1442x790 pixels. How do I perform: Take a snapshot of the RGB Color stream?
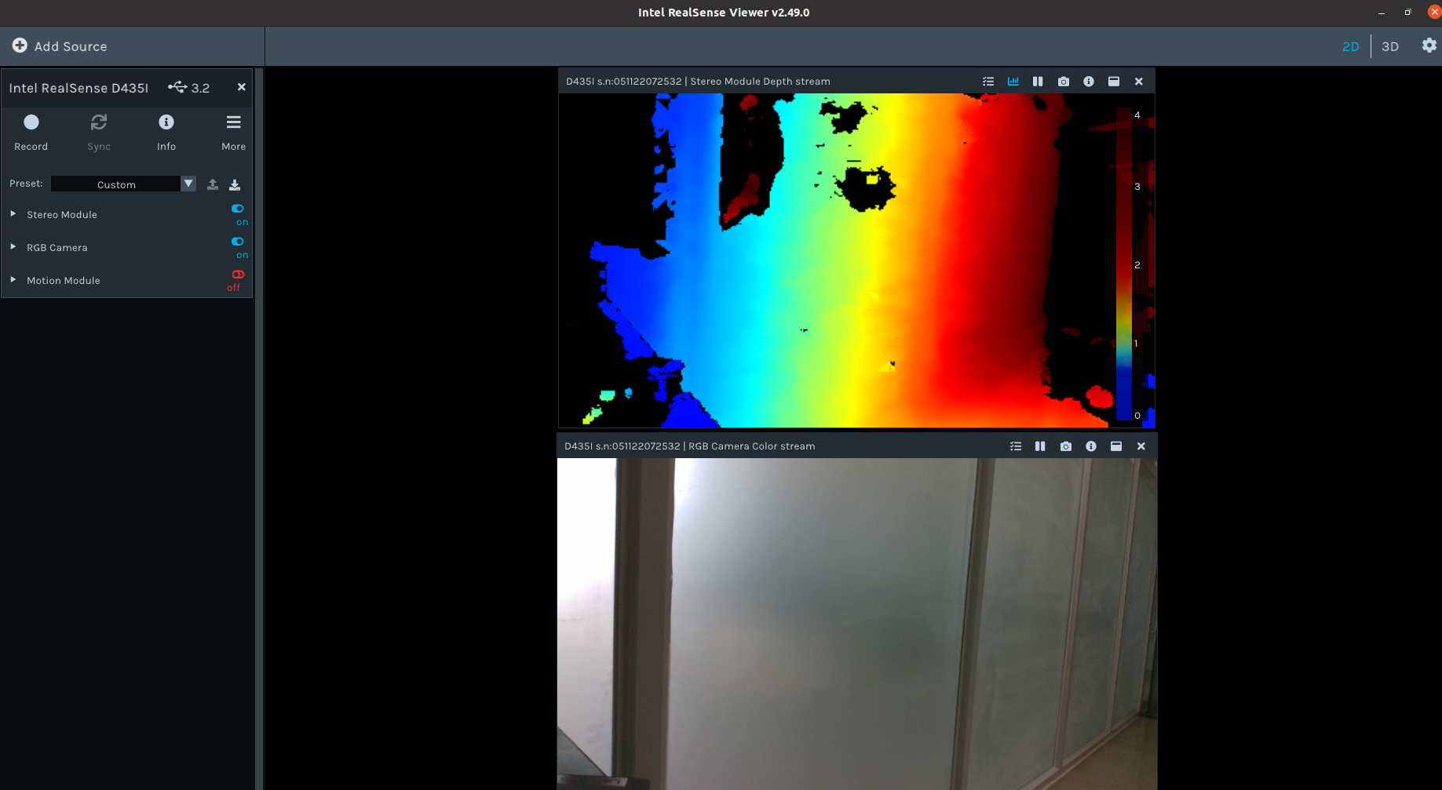pyautogui.click(x=1065, y=446)
